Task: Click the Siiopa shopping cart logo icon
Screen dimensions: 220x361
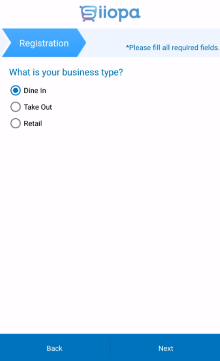Action: (88, 14)
